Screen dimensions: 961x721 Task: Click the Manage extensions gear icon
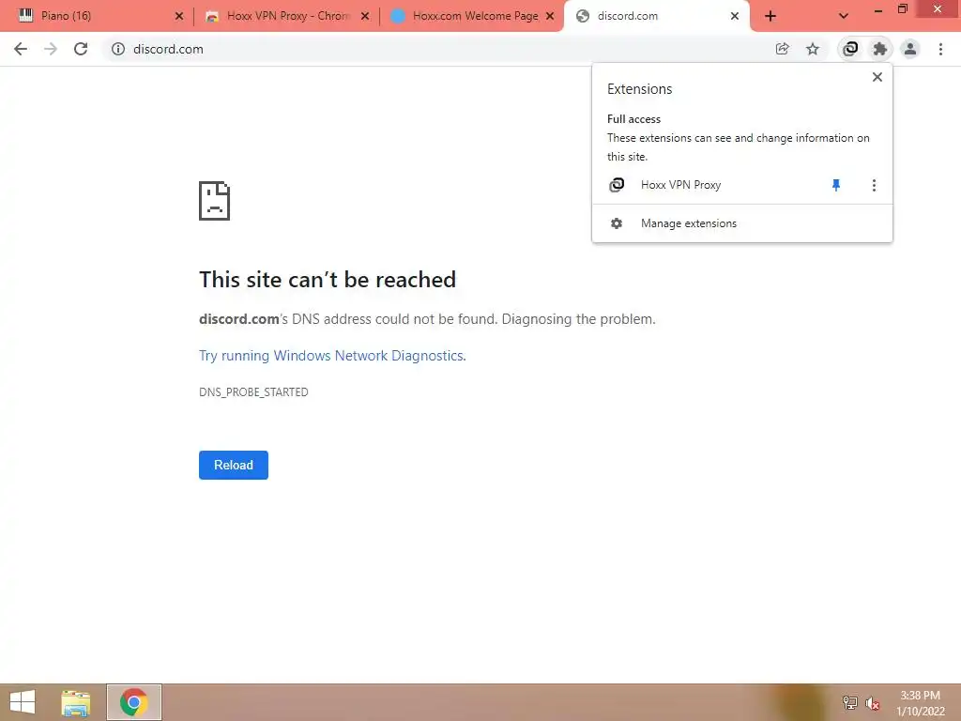(617, 223)
